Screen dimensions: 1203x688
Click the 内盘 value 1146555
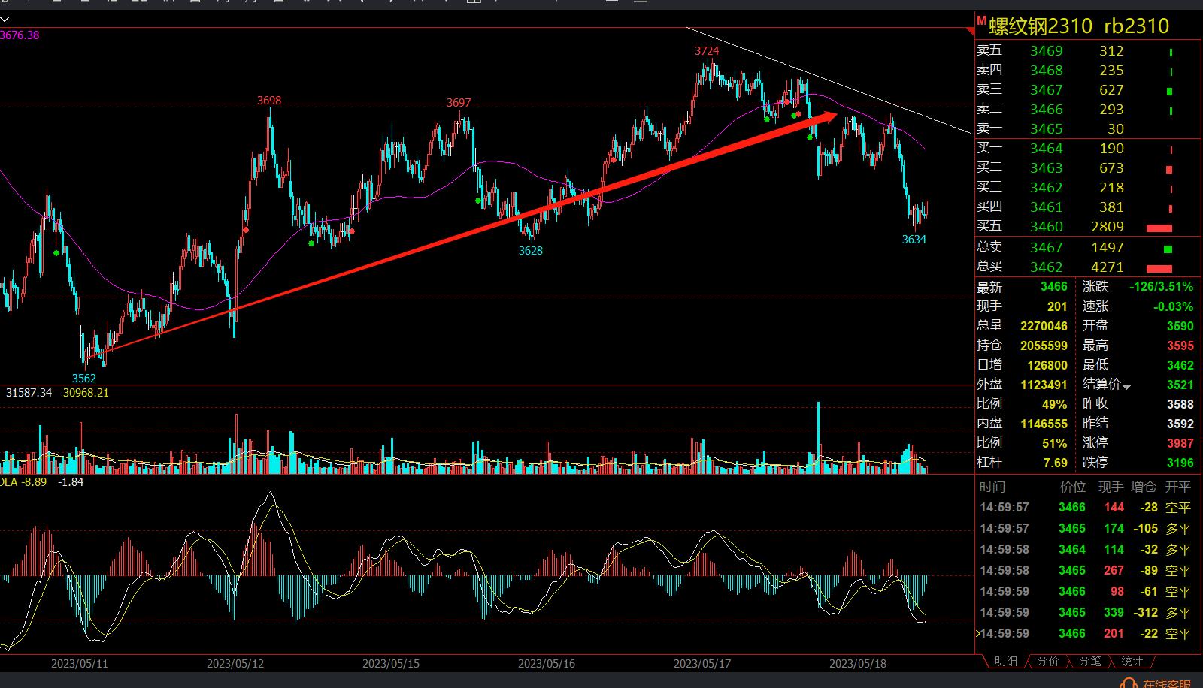coord(1044,424)
